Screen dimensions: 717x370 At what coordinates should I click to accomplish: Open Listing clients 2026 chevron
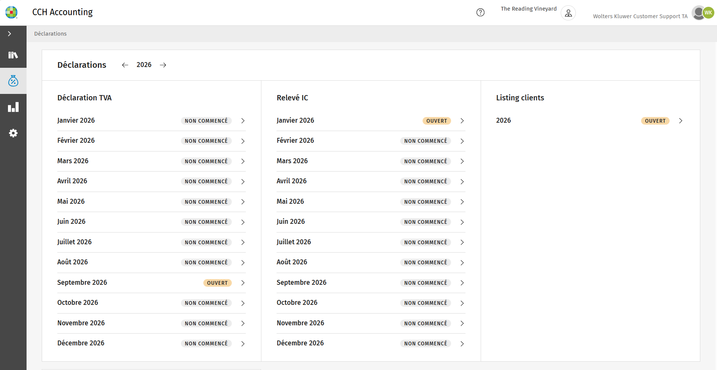681,121
